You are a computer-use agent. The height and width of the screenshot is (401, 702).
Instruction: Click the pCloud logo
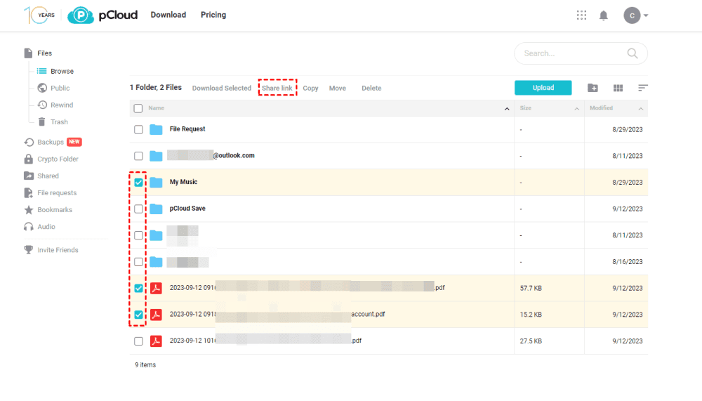point(102,15)
